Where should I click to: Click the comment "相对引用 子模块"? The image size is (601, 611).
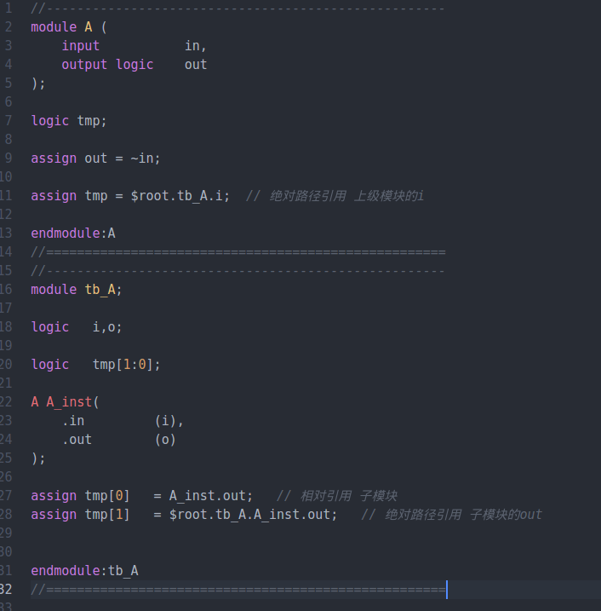pos(337,495)
